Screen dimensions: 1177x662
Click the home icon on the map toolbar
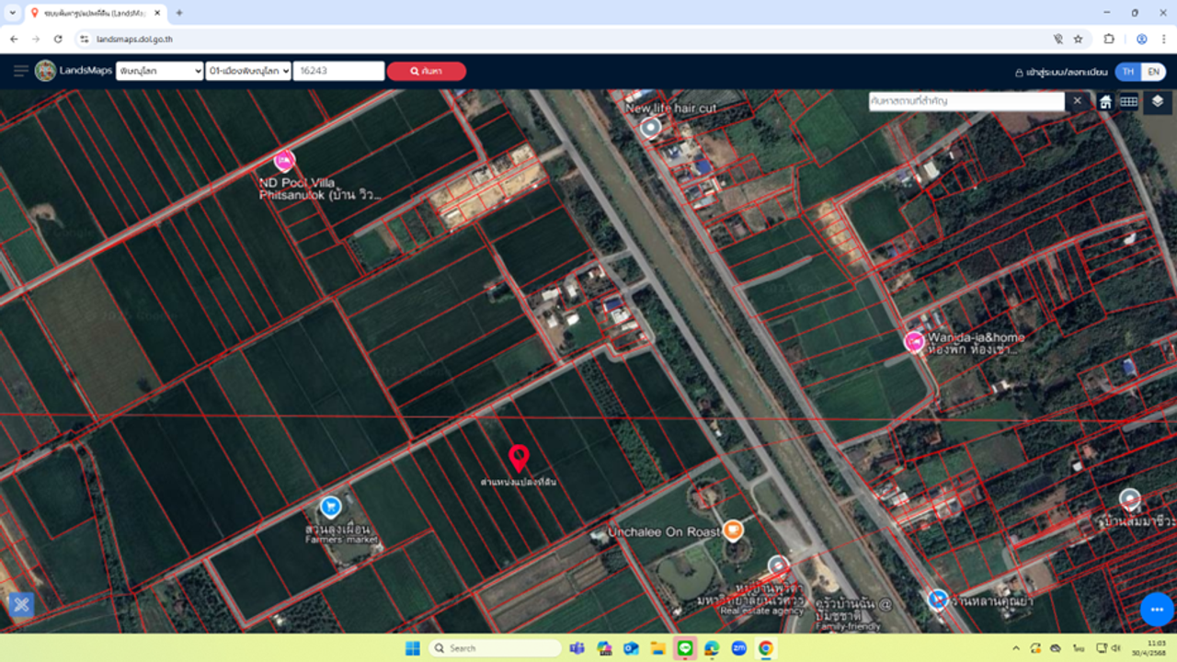1105,102
